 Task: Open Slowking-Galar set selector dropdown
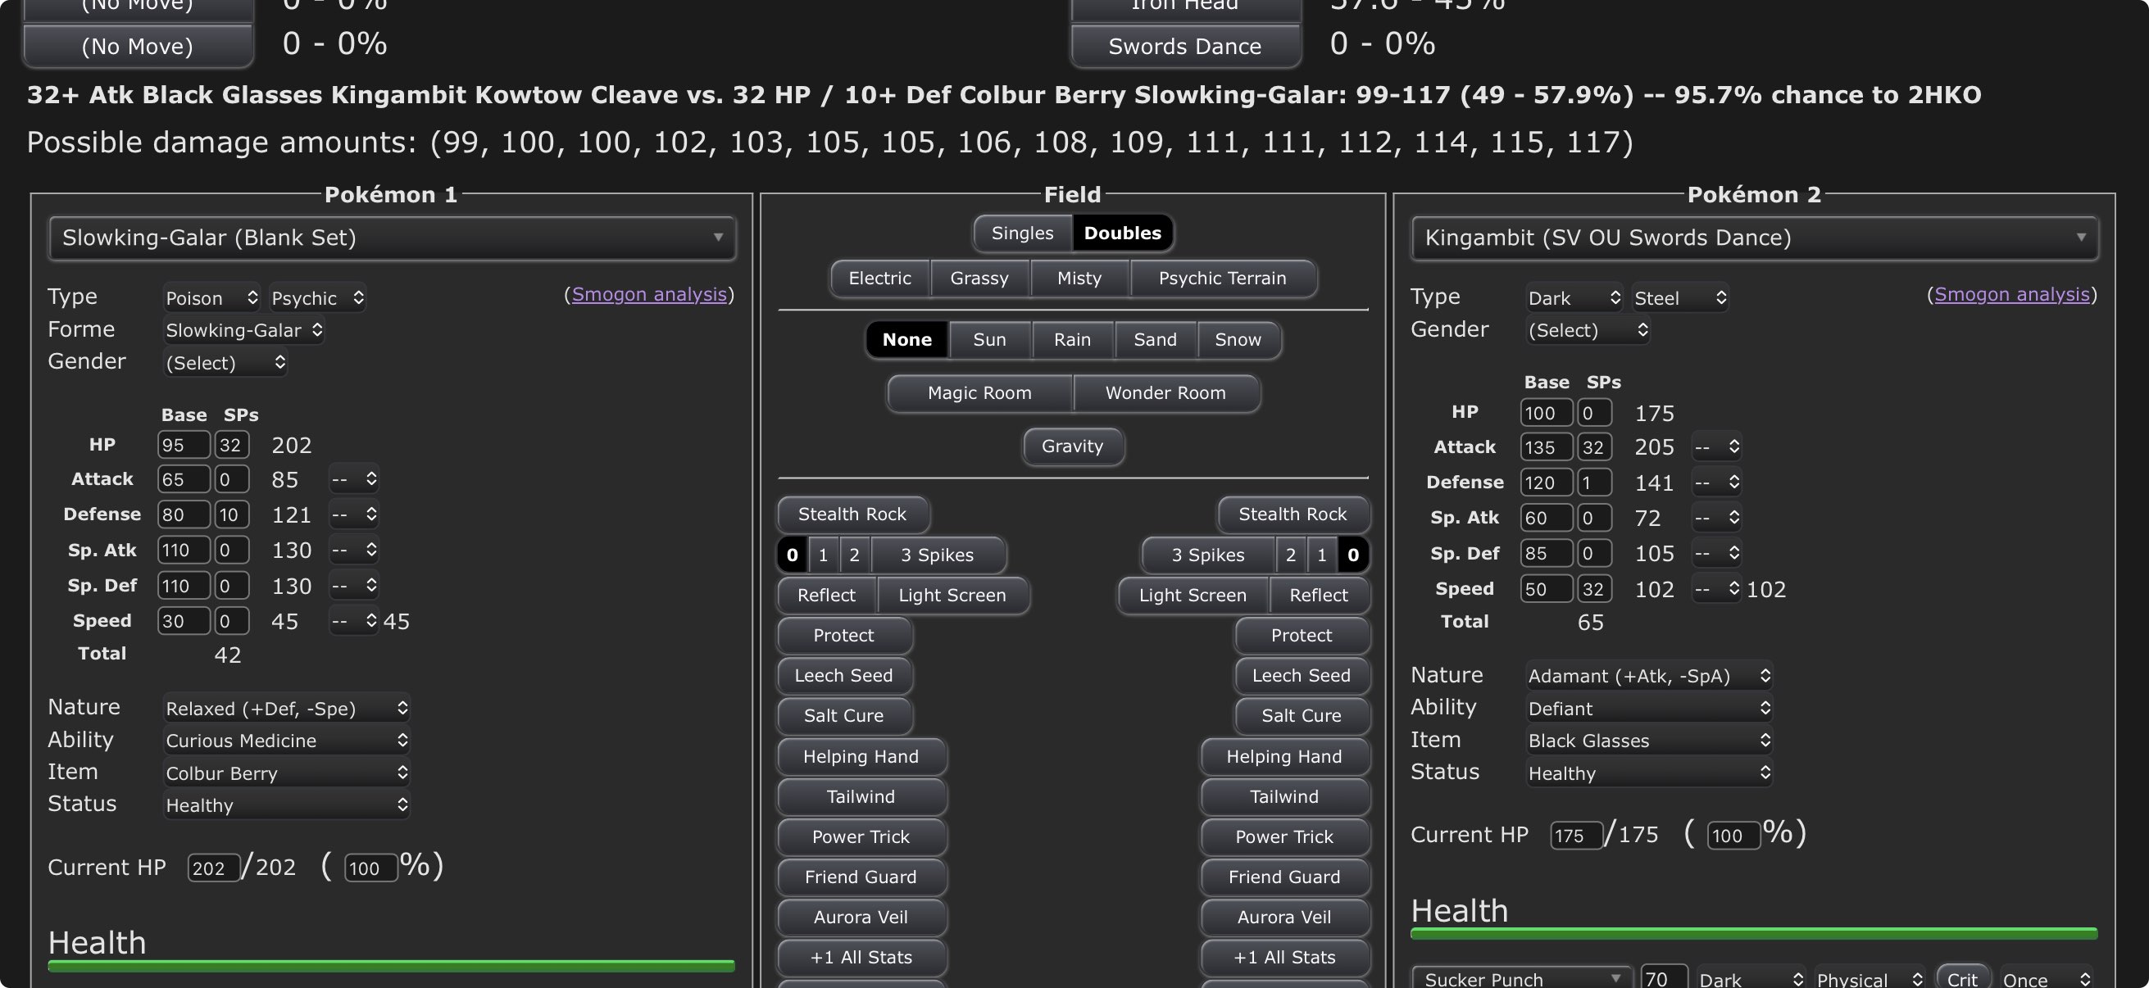click(x=392, y=238)
